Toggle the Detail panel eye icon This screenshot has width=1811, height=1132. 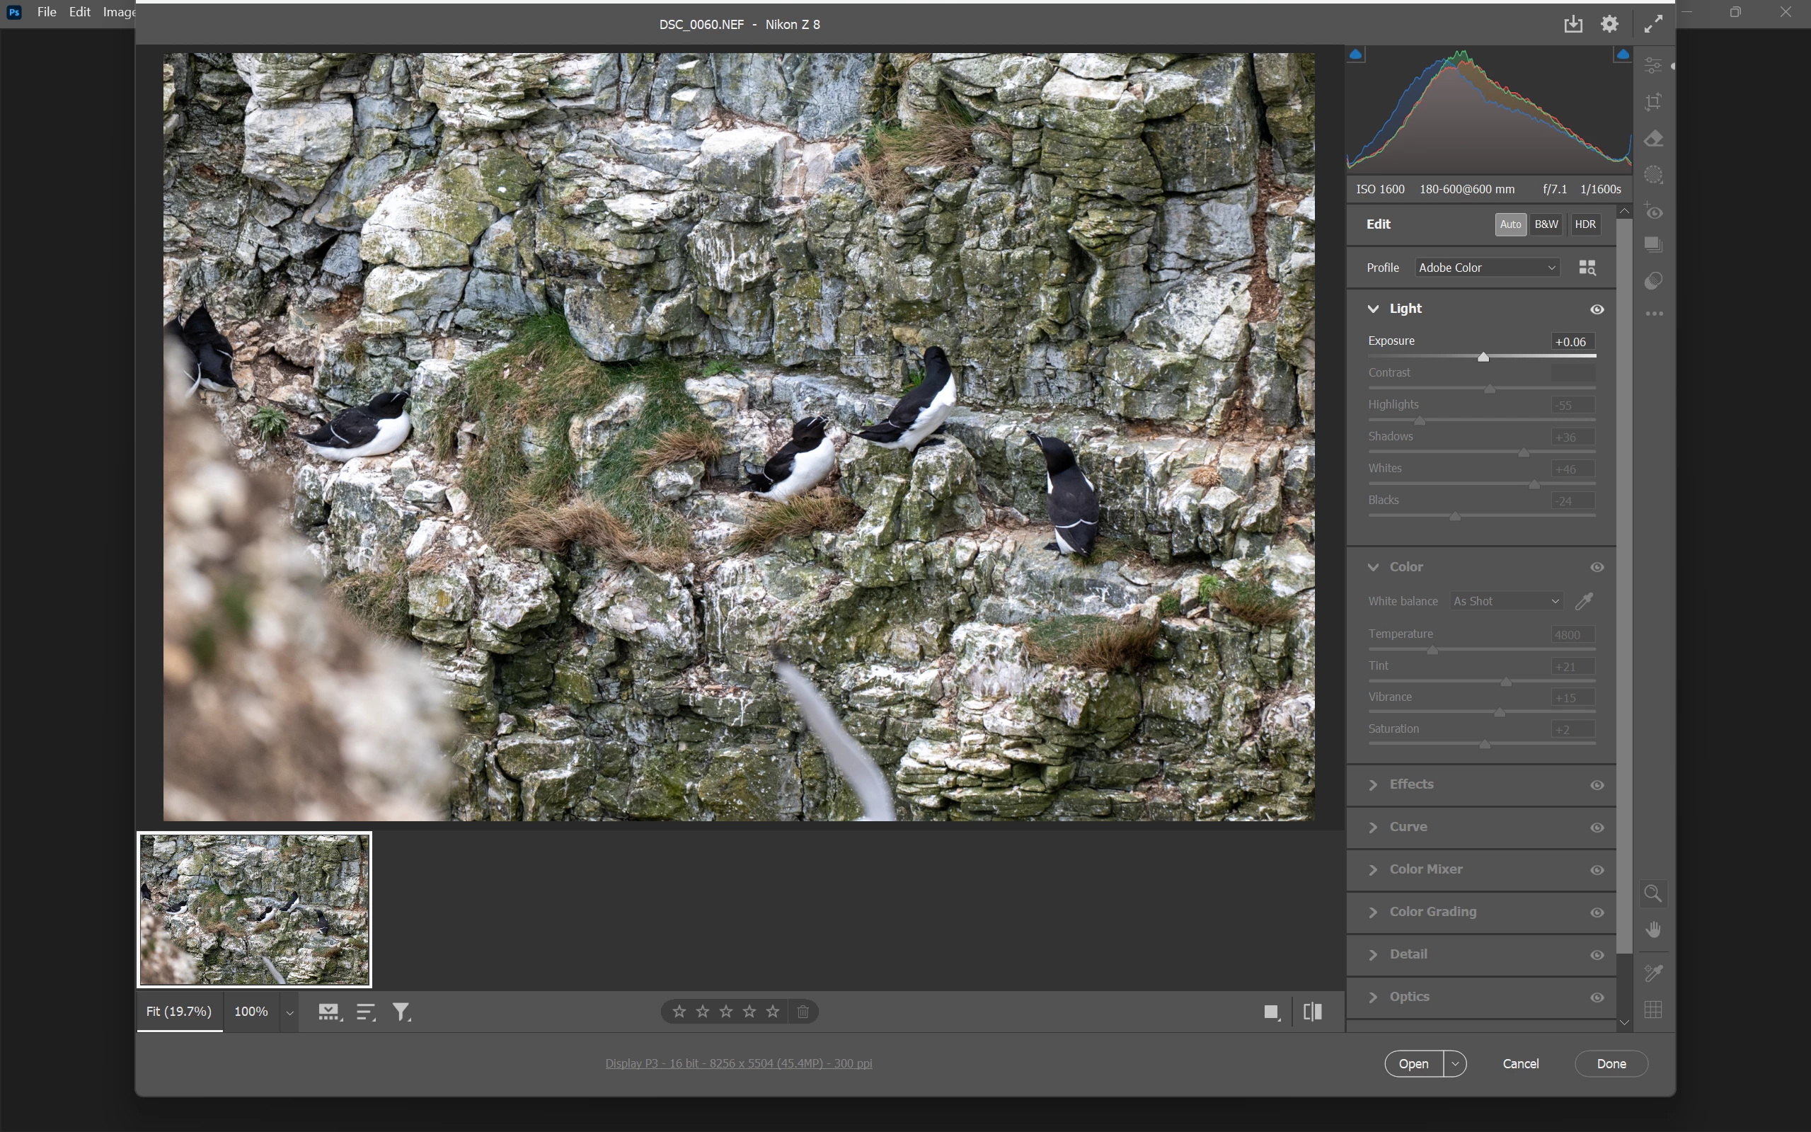pyautogui.click(x=1597, y=955)
